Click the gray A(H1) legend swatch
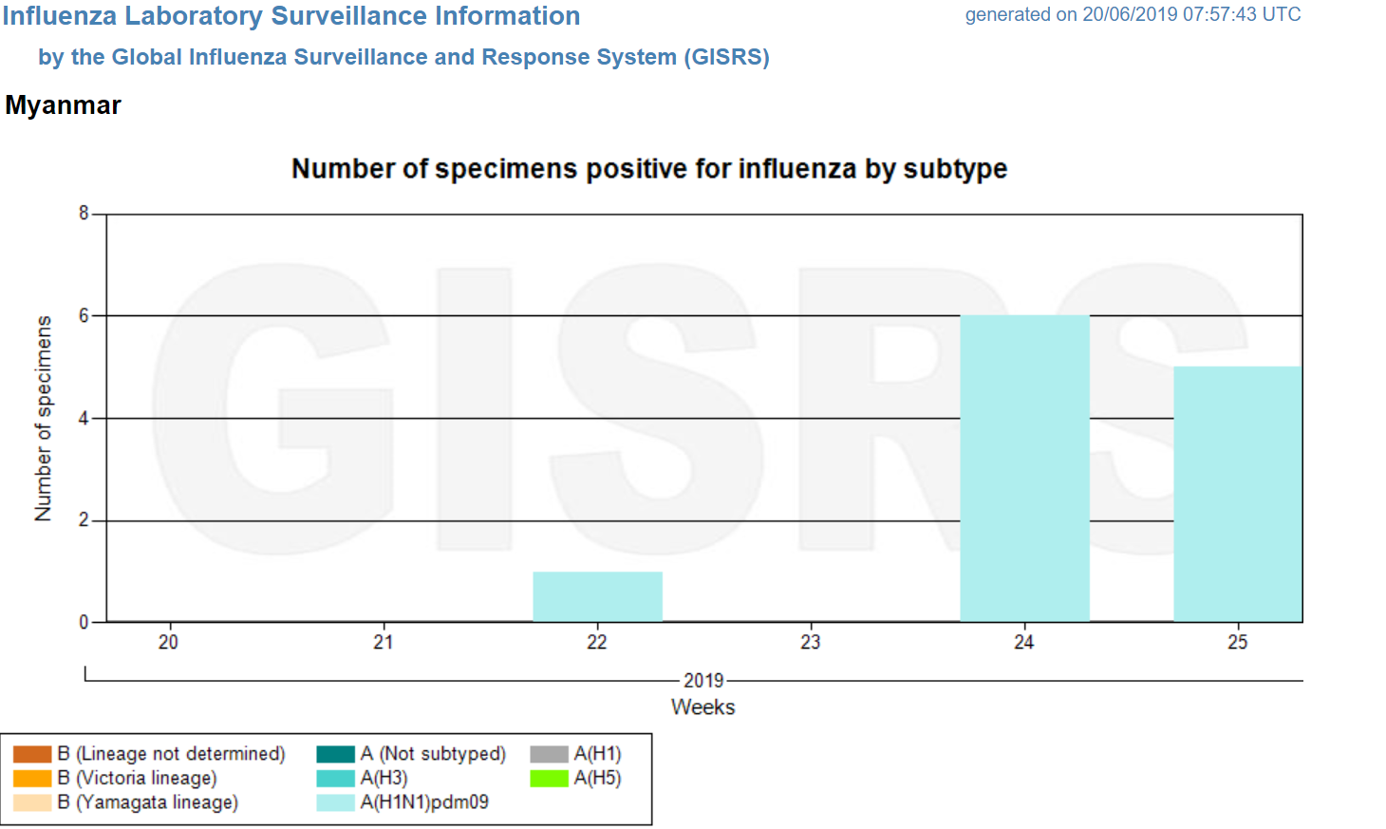The image size is (1386, 829). [x=549, y=754]
